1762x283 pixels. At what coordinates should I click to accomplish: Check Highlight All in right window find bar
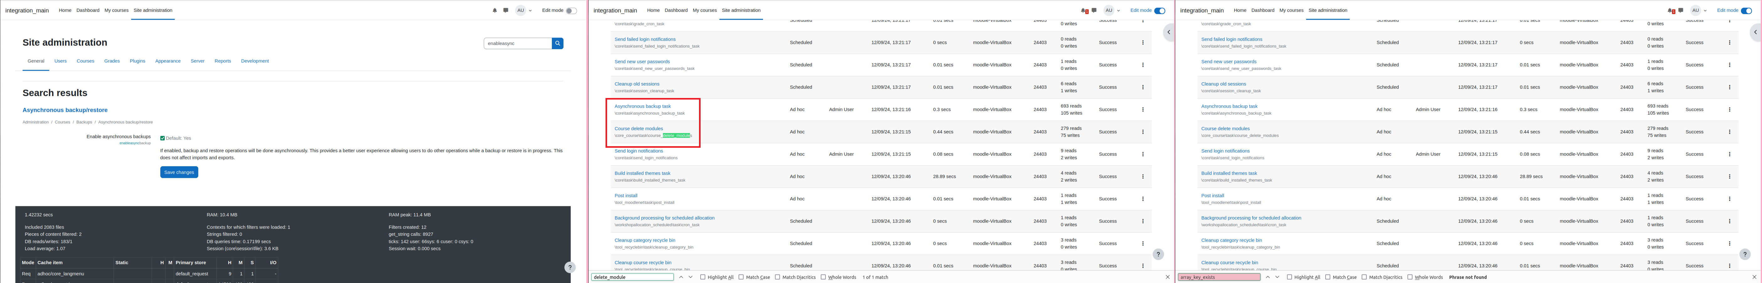point(1289,277)
